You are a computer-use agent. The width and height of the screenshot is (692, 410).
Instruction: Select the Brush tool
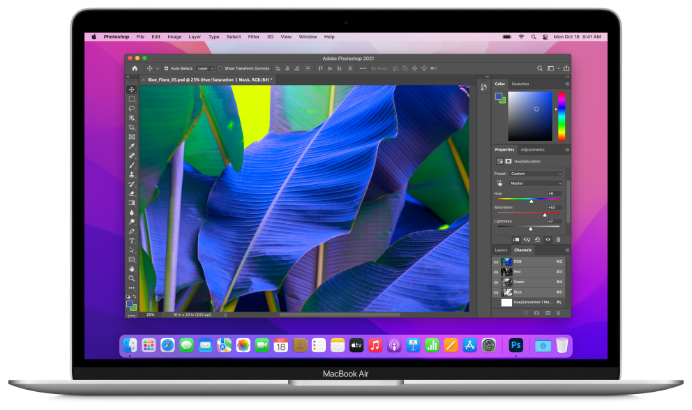pyautogui.click(x=132, y=165)
